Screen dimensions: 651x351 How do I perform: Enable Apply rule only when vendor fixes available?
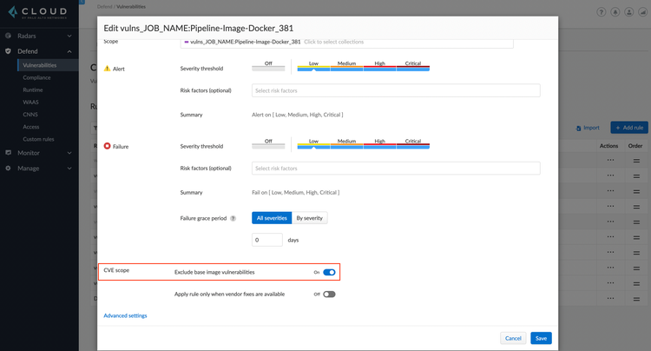pos(329,295)
